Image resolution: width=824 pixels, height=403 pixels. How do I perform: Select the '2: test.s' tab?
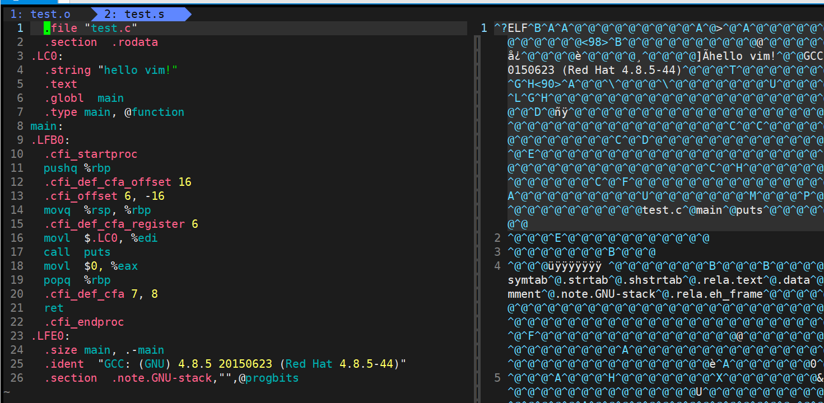point(134,14)
